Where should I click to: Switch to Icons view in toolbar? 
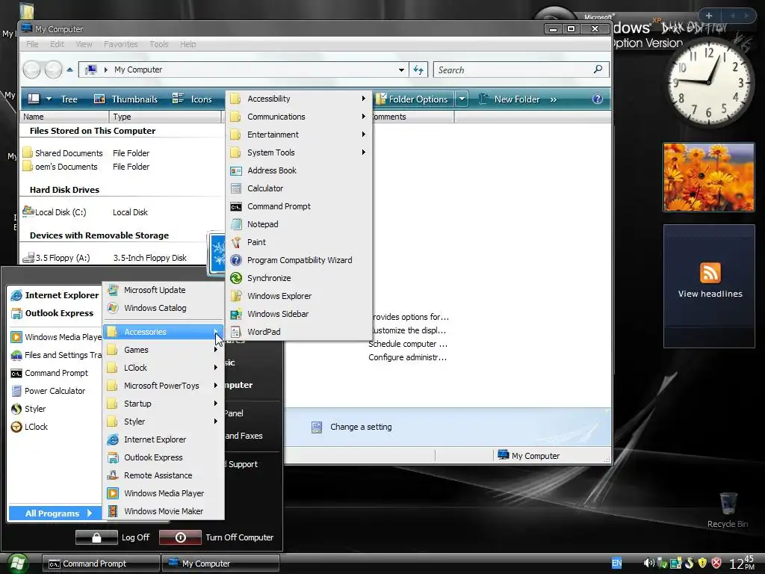coord(192,99)
